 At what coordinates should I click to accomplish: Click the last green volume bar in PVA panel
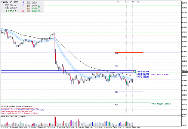click(x=133, y=123)
